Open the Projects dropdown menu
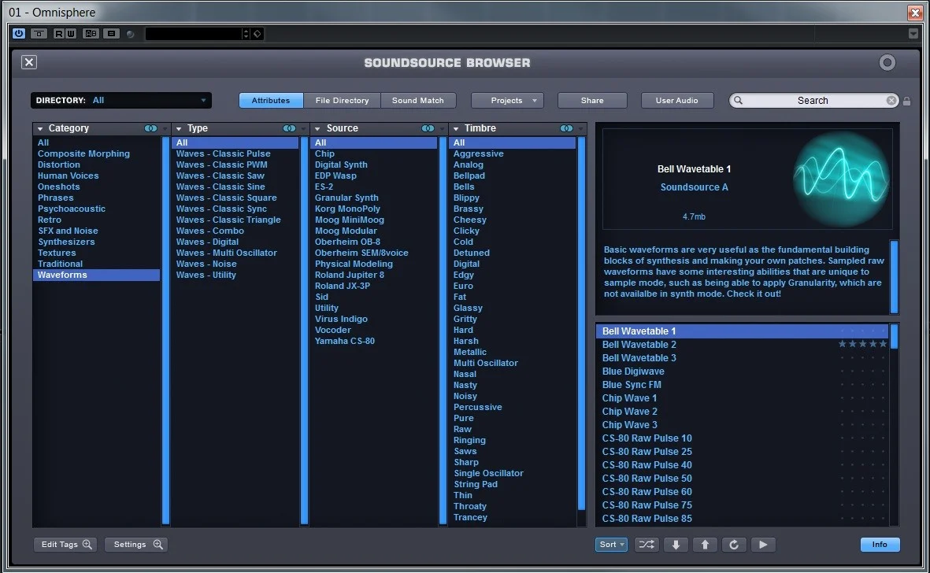930x573 pixels. [x=507, y=101]
